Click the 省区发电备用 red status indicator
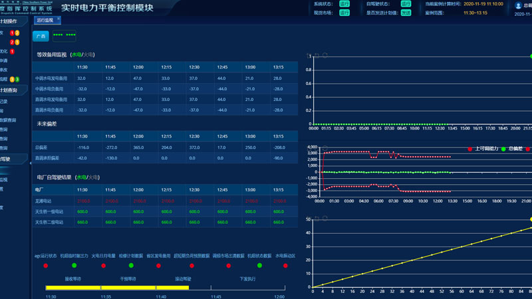Viewport: 532px width, 299px height. 159,266
